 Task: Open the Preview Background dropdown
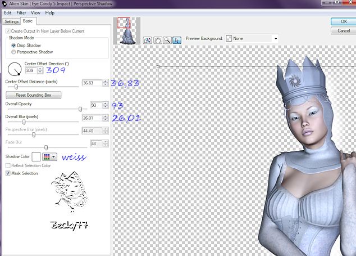point(252,38)
